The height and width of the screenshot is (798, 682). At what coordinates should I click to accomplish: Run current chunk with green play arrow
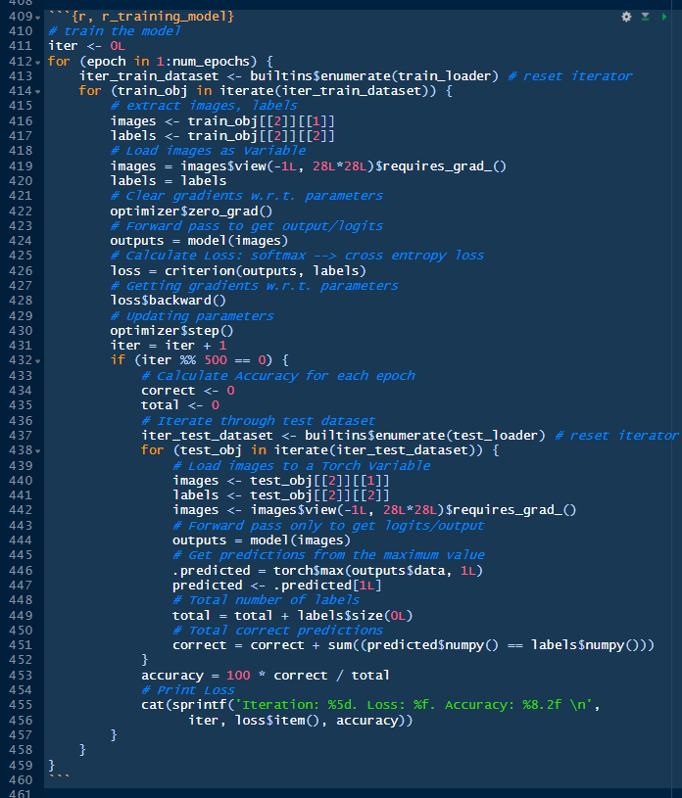tap(665, 17)
